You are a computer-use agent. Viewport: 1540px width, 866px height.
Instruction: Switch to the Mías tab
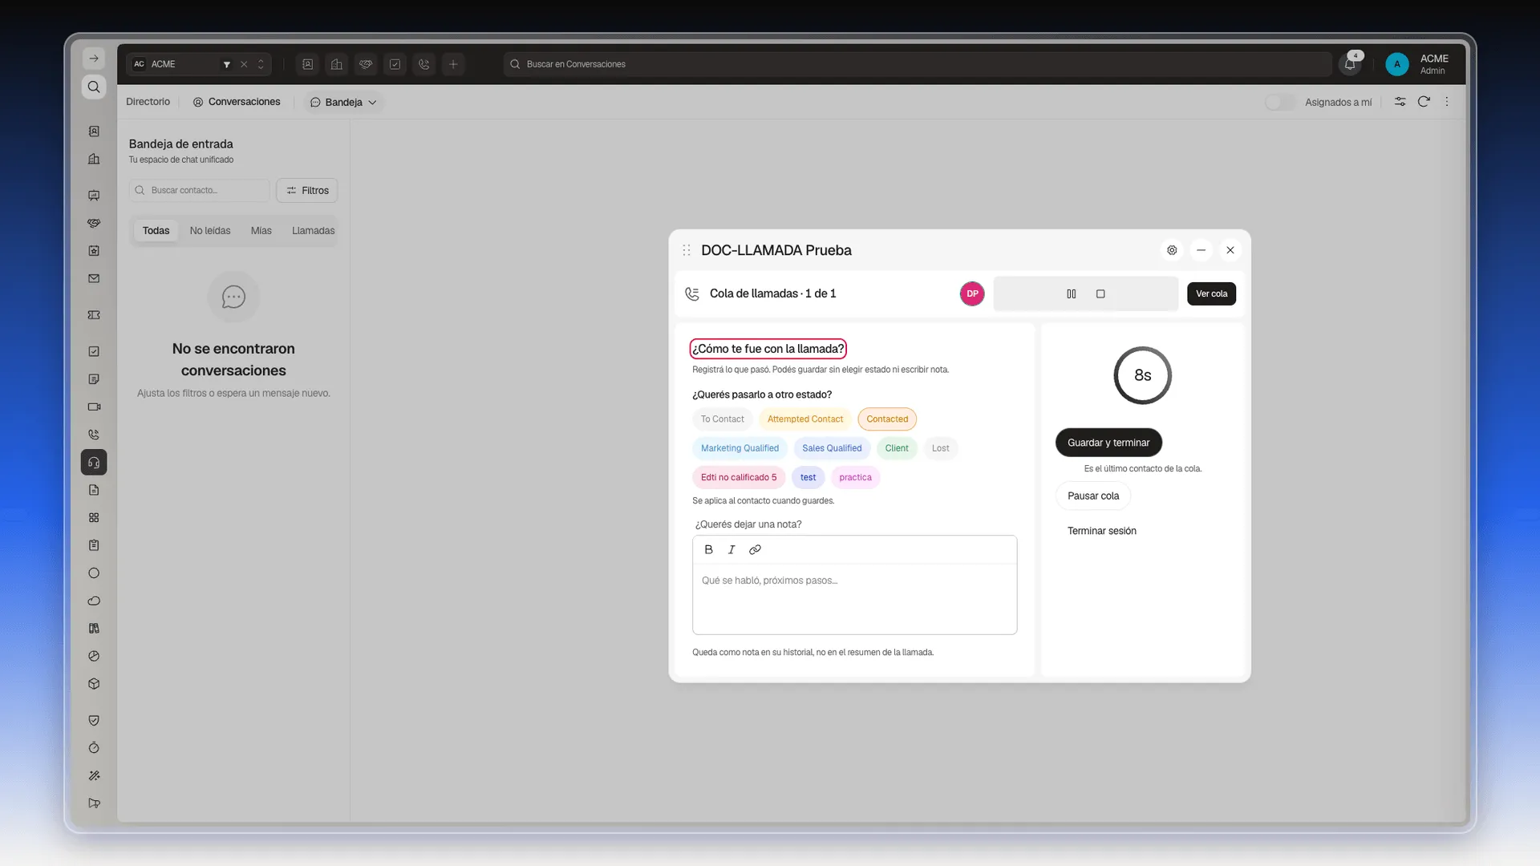tap(261, 231)
